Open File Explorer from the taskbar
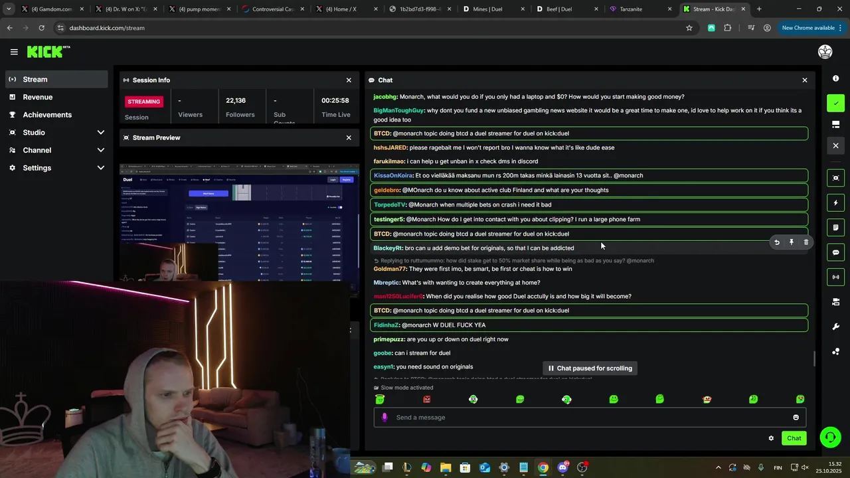 coord(446,467)
